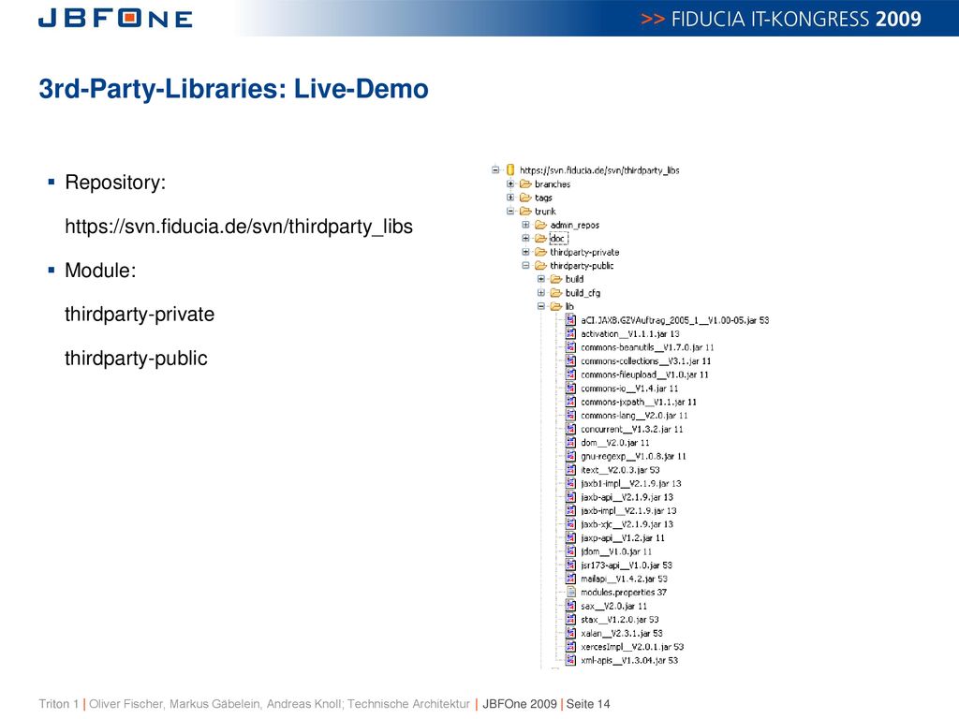Click the jar icon of commons-jxpath
The image size is (959, 719).
click(x=570, y=402)
